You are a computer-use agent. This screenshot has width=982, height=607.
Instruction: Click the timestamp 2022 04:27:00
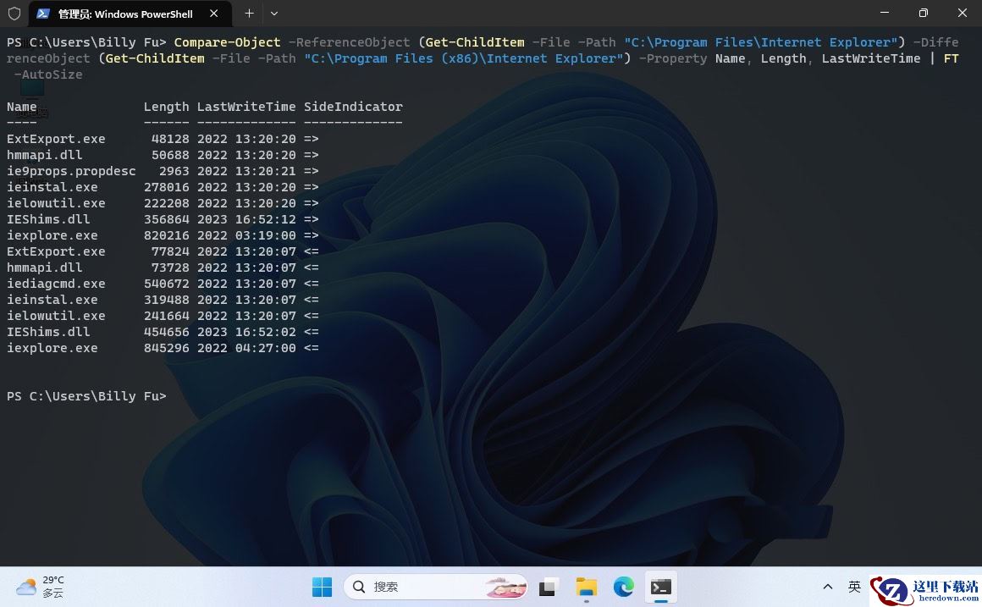pos(246,348)
